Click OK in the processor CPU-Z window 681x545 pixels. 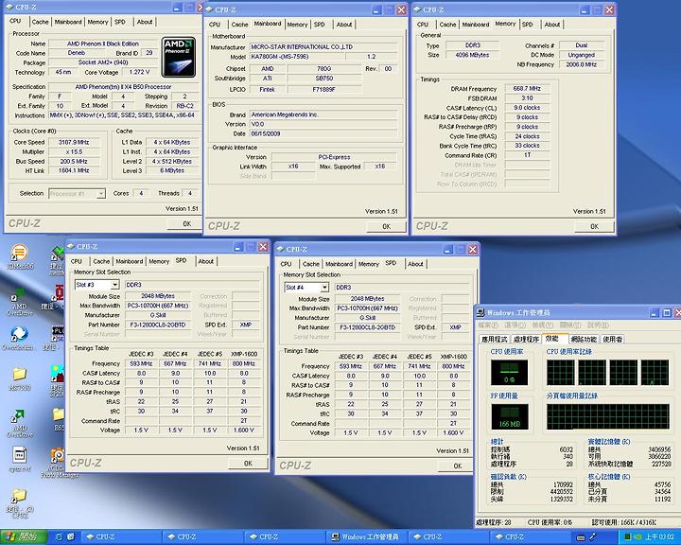(185, 224)
